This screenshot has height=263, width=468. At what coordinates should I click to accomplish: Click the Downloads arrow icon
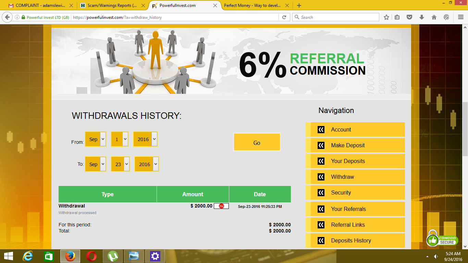click(422, 17)
